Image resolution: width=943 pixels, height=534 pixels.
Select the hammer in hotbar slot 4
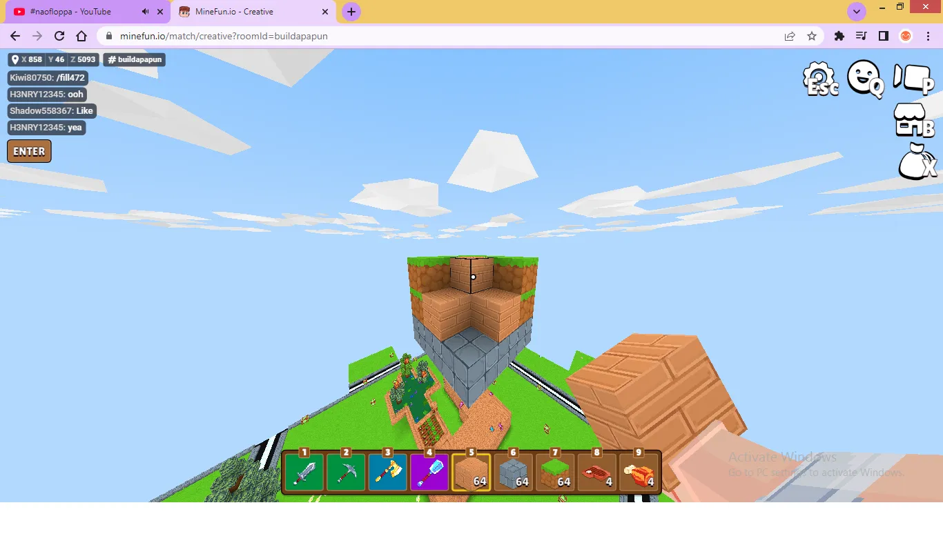click(430, 472)
